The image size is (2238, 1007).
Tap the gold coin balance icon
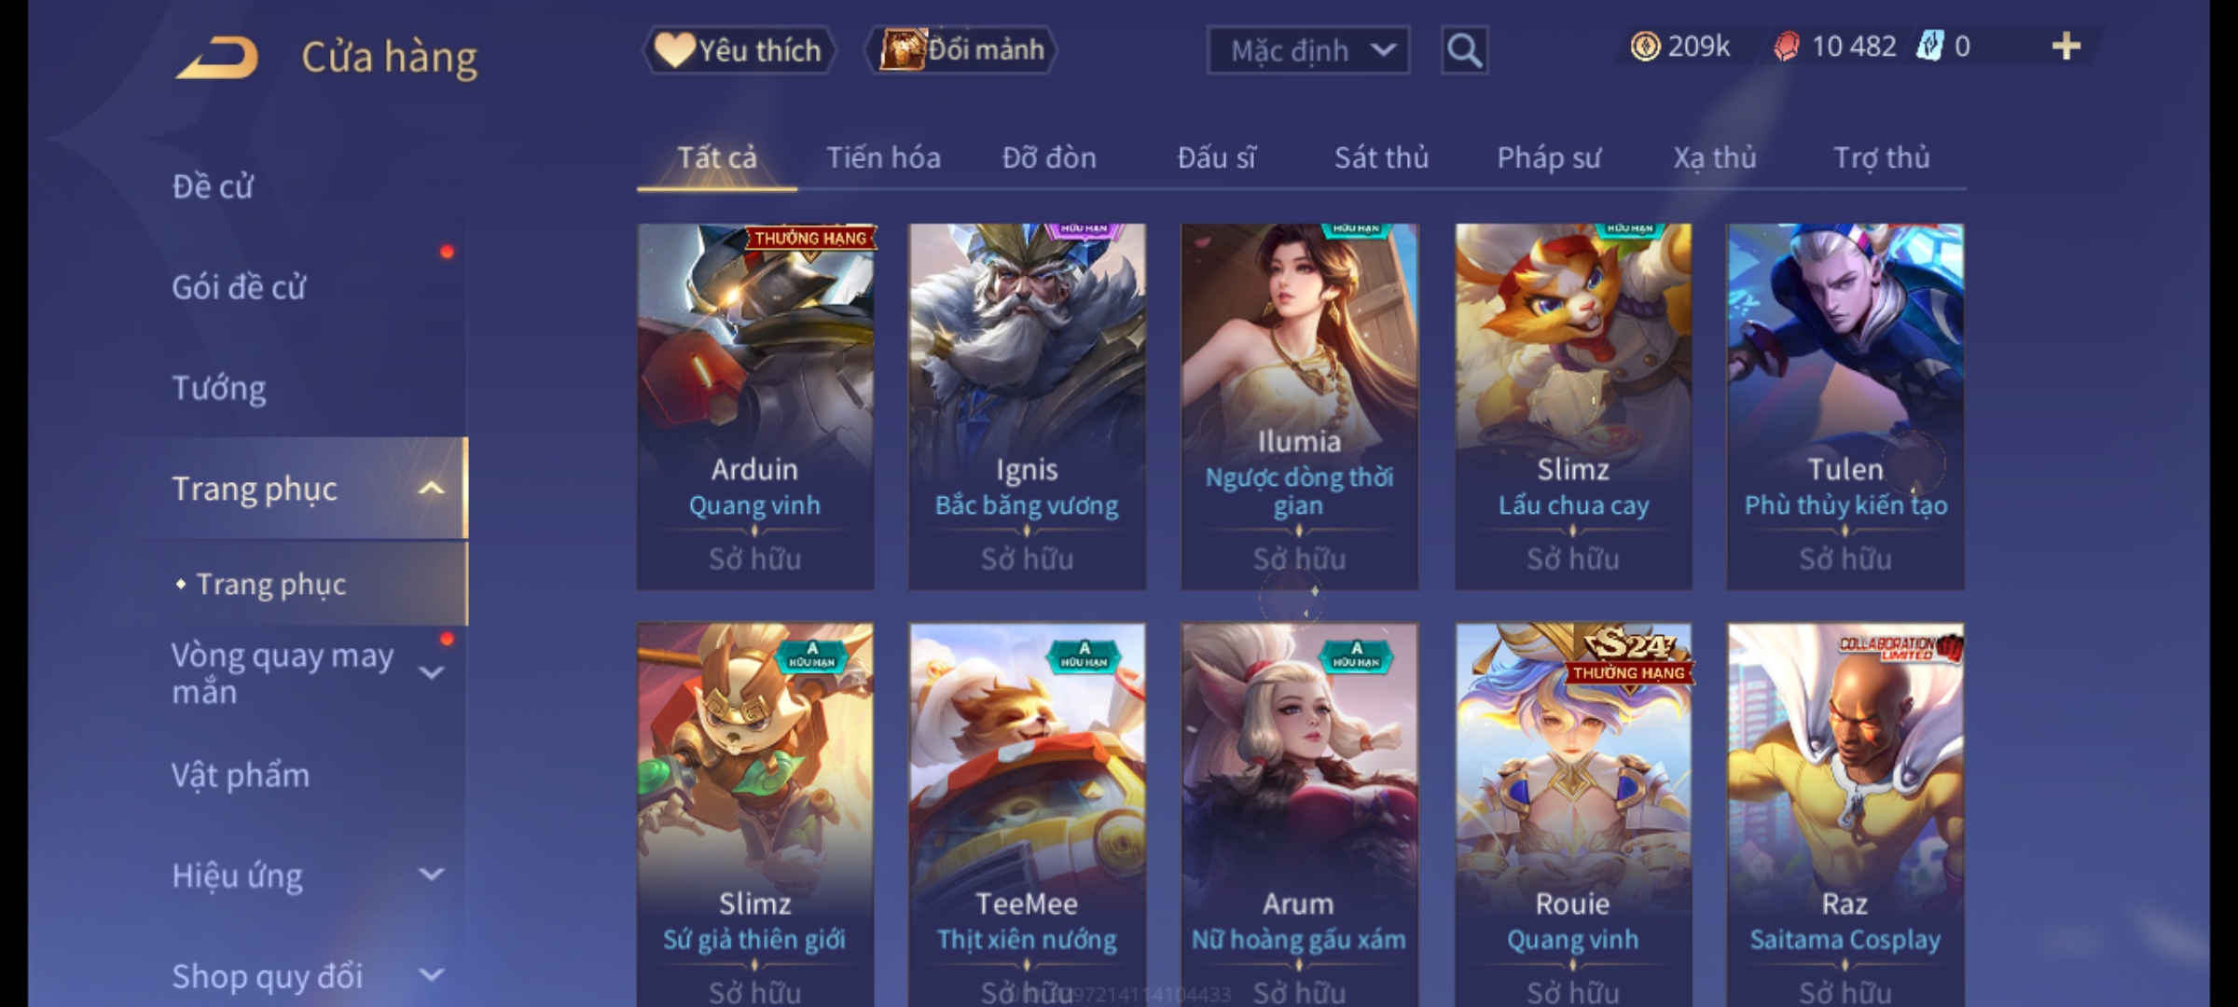[1645, 47]
